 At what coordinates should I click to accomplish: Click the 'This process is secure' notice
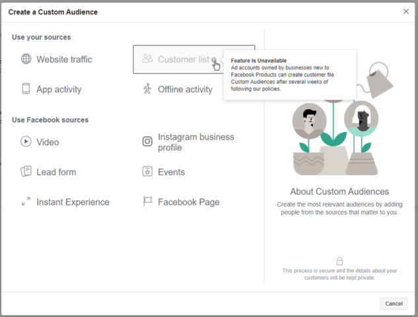[x=339, y=274]
